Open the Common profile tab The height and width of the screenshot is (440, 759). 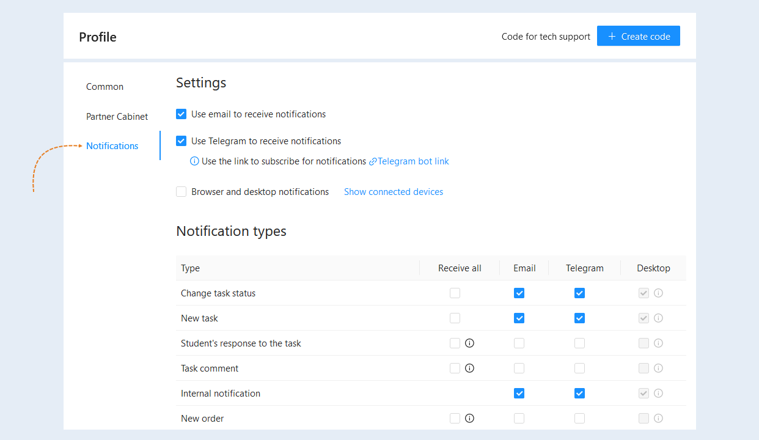point(105,87)
